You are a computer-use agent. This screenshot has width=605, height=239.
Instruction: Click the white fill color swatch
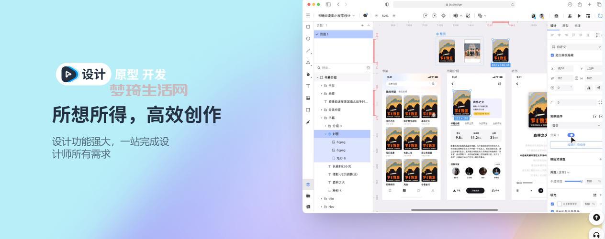click(x=559, y=204)
